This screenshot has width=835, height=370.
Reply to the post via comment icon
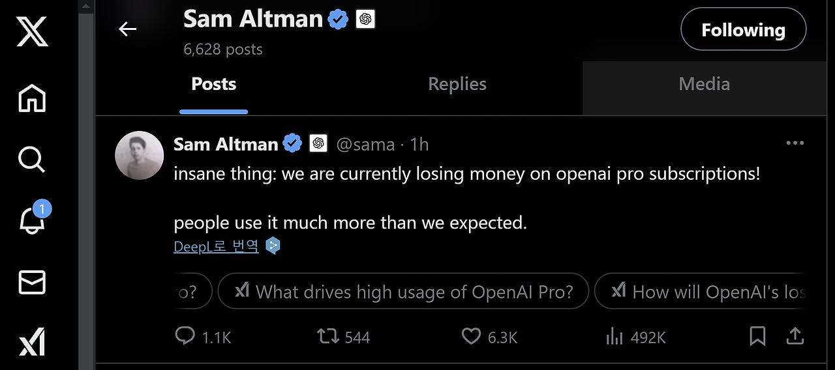pos(186,336)
